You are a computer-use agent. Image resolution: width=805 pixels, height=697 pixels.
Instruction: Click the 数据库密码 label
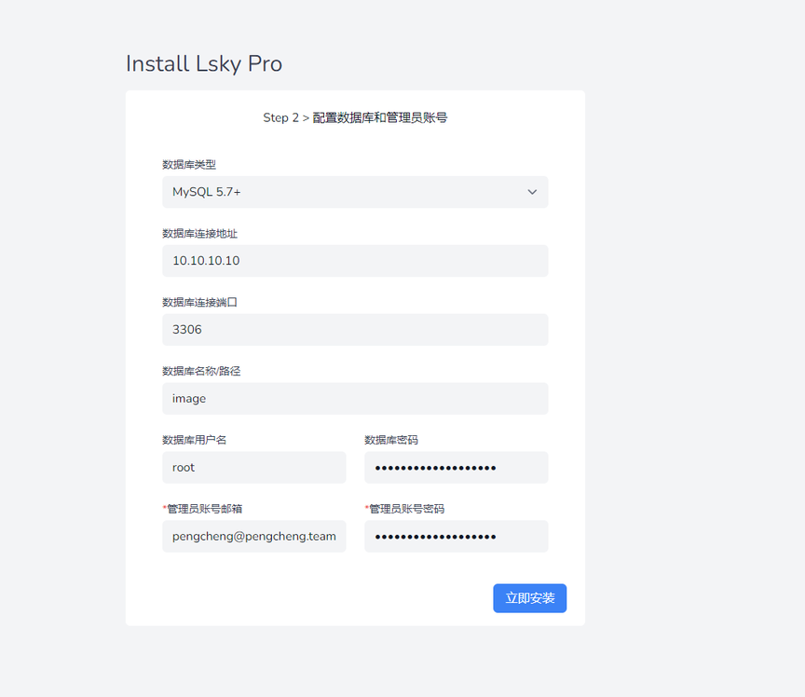391,440
